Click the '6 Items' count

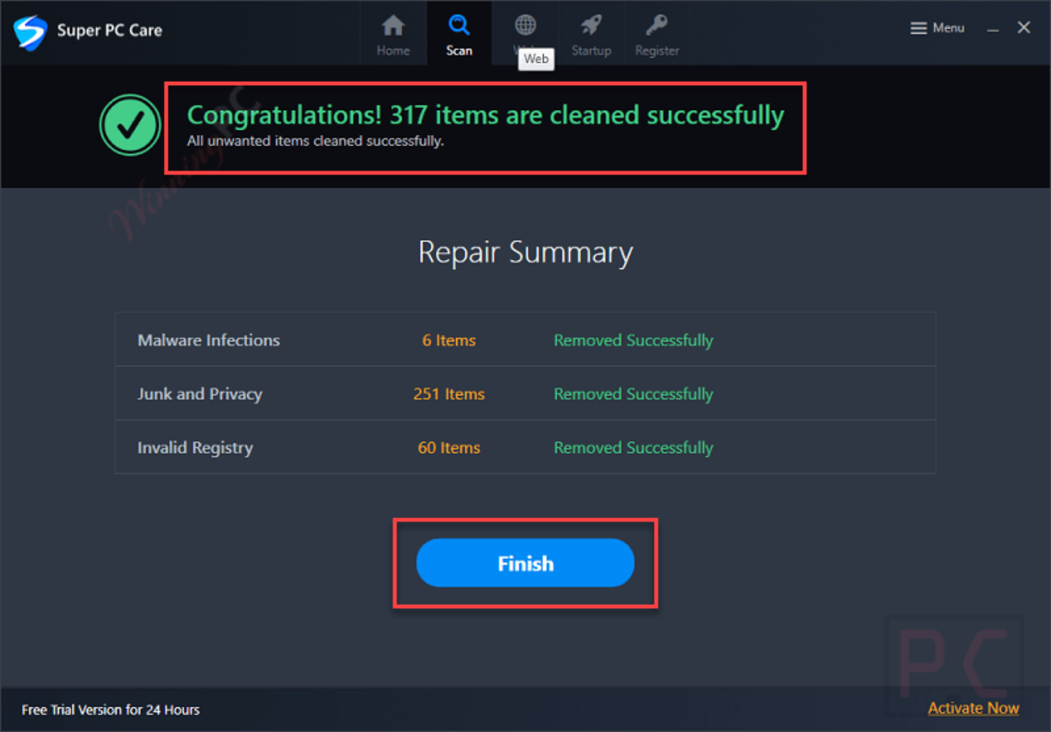[449, 340]
